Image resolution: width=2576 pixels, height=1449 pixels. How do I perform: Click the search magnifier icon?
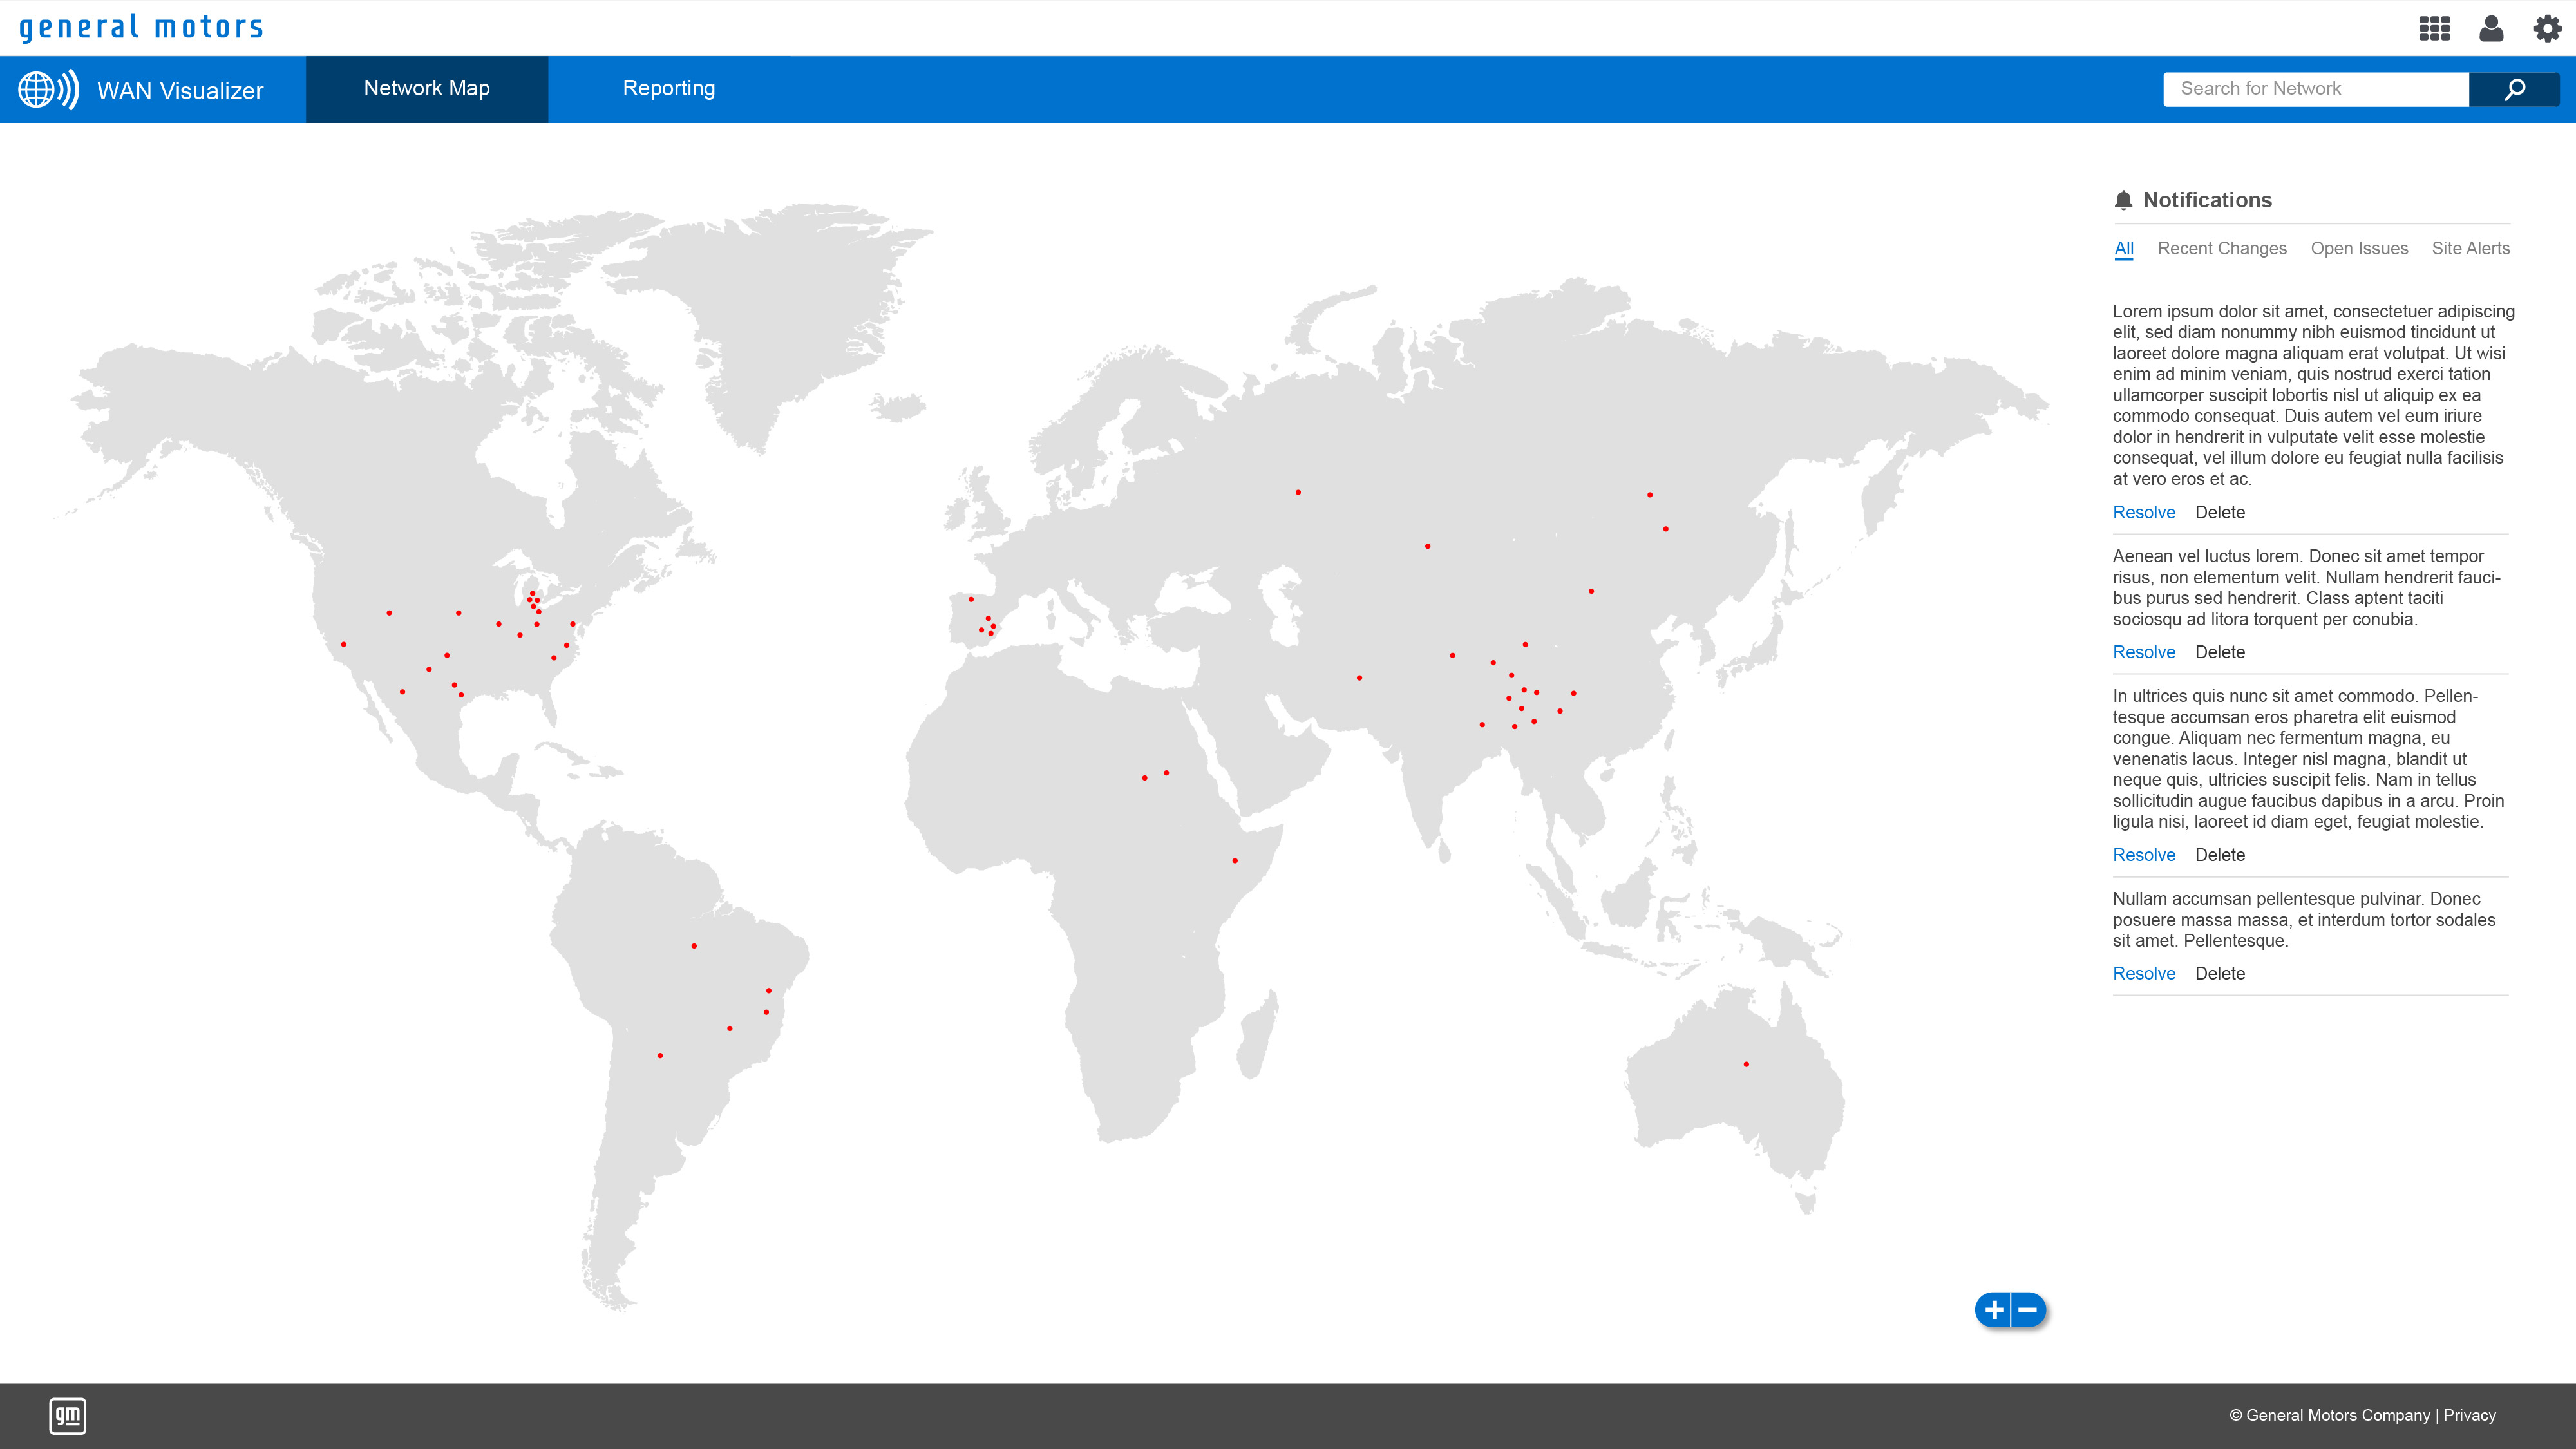2515,89
